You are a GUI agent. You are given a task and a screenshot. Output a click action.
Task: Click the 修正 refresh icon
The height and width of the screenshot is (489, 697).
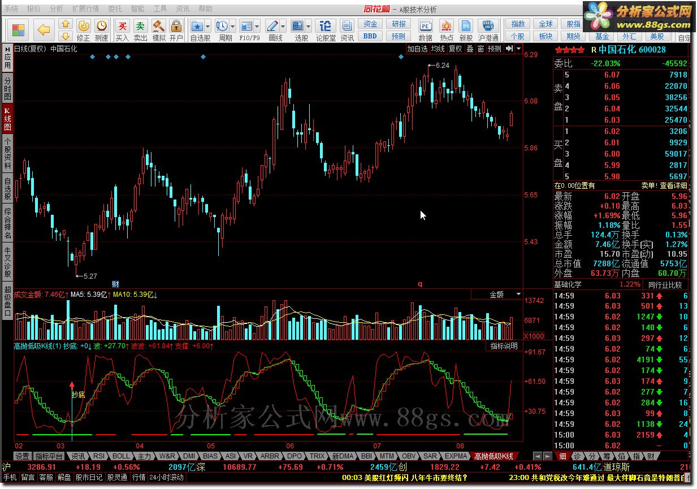[x=84, y=26]
